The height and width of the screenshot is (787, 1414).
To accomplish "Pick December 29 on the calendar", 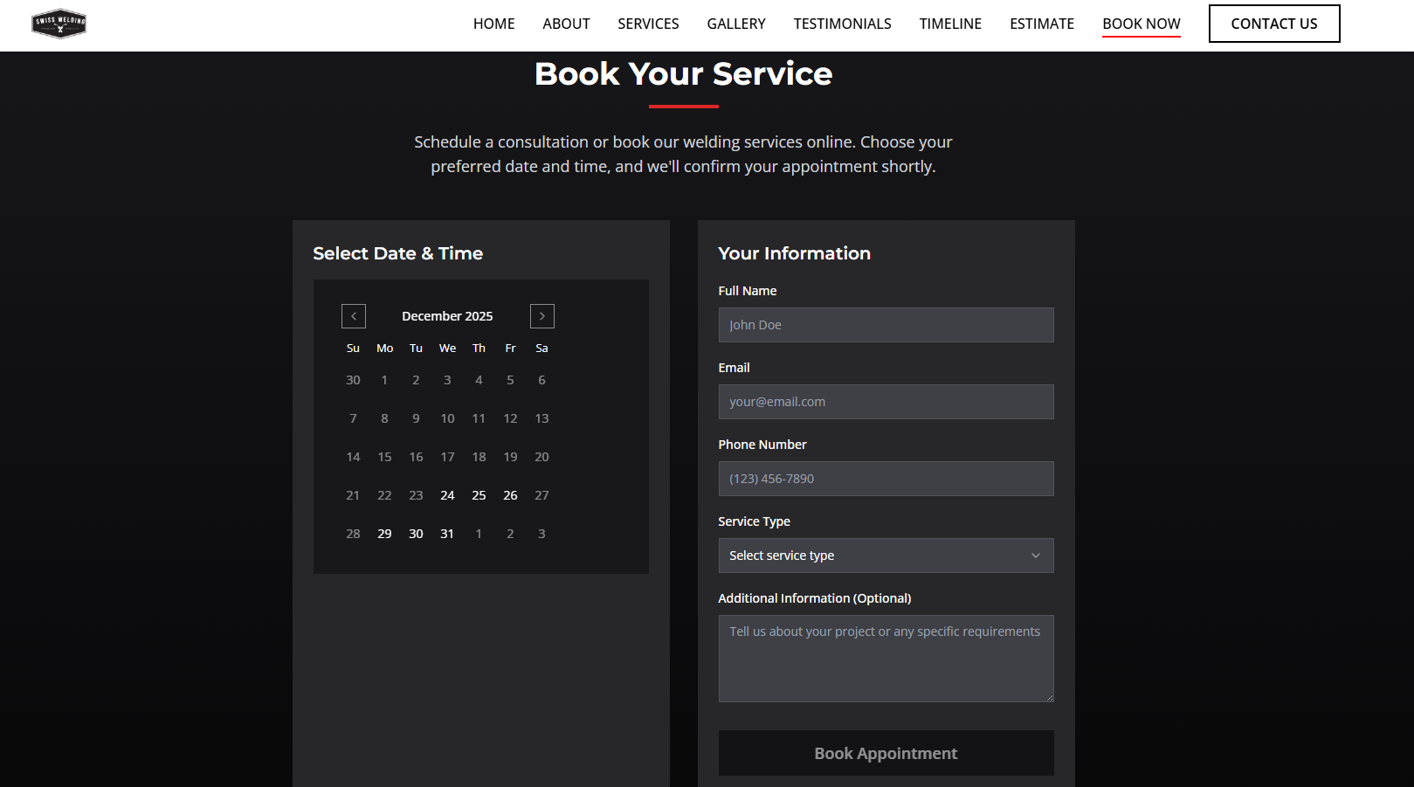I will pos(384,534).
